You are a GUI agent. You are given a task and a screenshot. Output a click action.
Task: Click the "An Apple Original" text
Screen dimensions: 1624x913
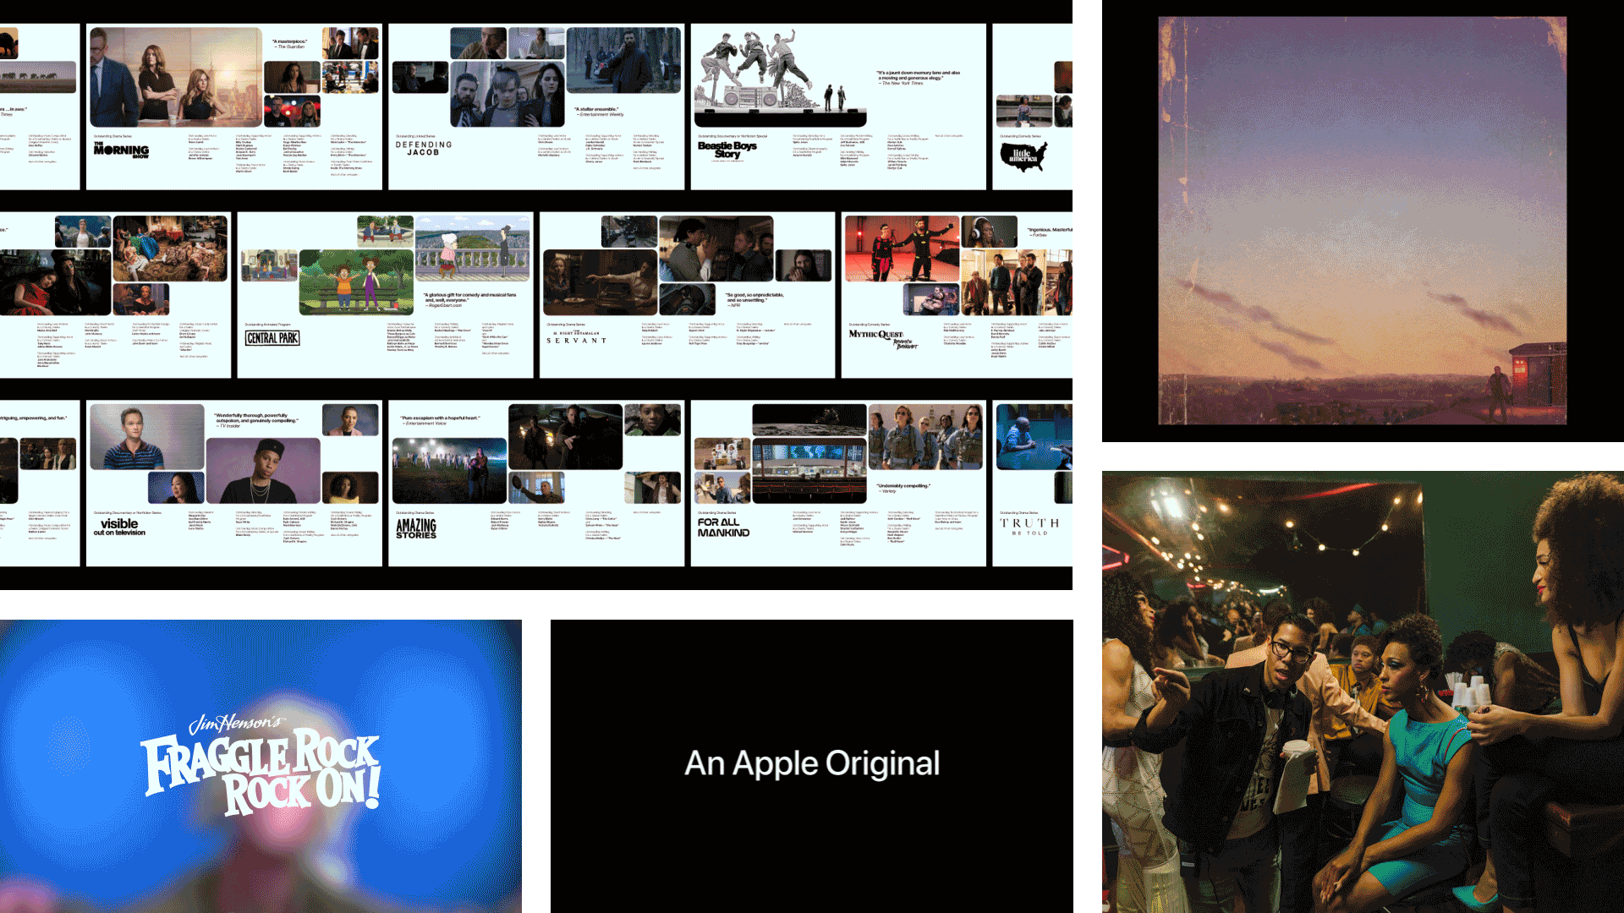812,763
